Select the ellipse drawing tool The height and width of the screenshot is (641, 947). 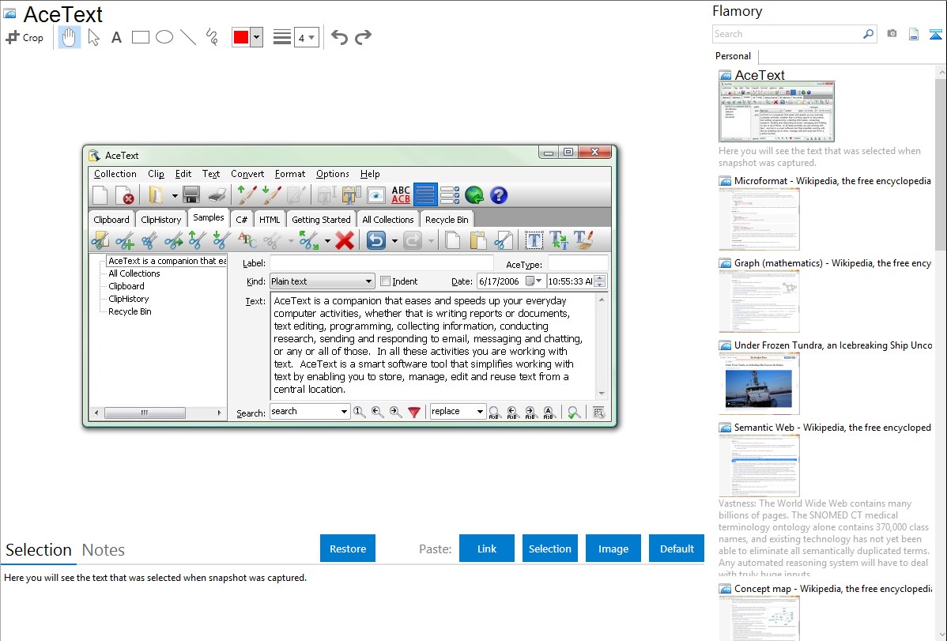click(x=164, y=37)
